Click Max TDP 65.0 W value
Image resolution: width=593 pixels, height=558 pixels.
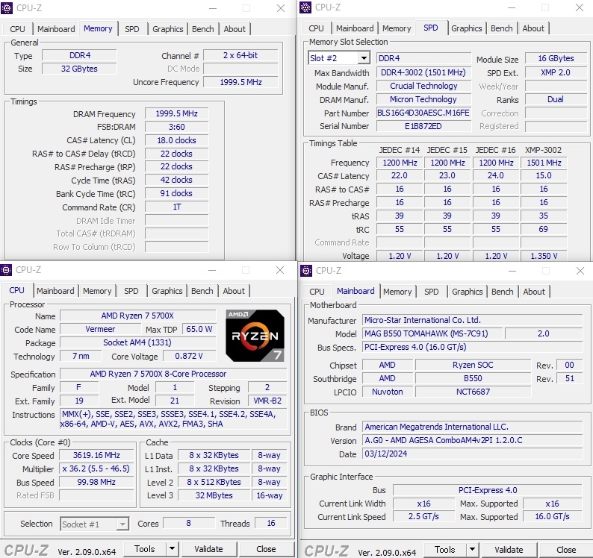coord(199,329)
